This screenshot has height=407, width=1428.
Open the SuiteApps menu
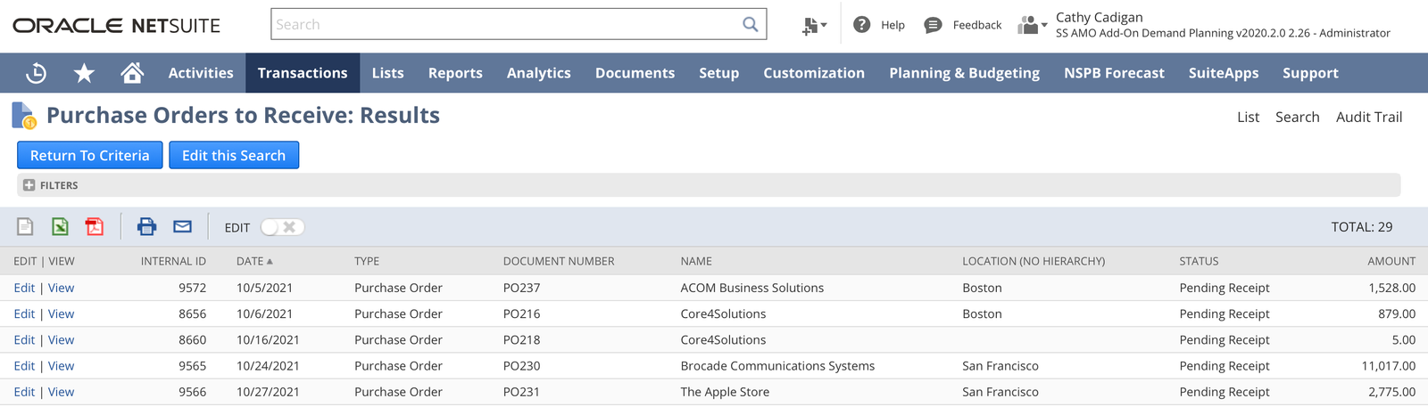pos(1224,73)
